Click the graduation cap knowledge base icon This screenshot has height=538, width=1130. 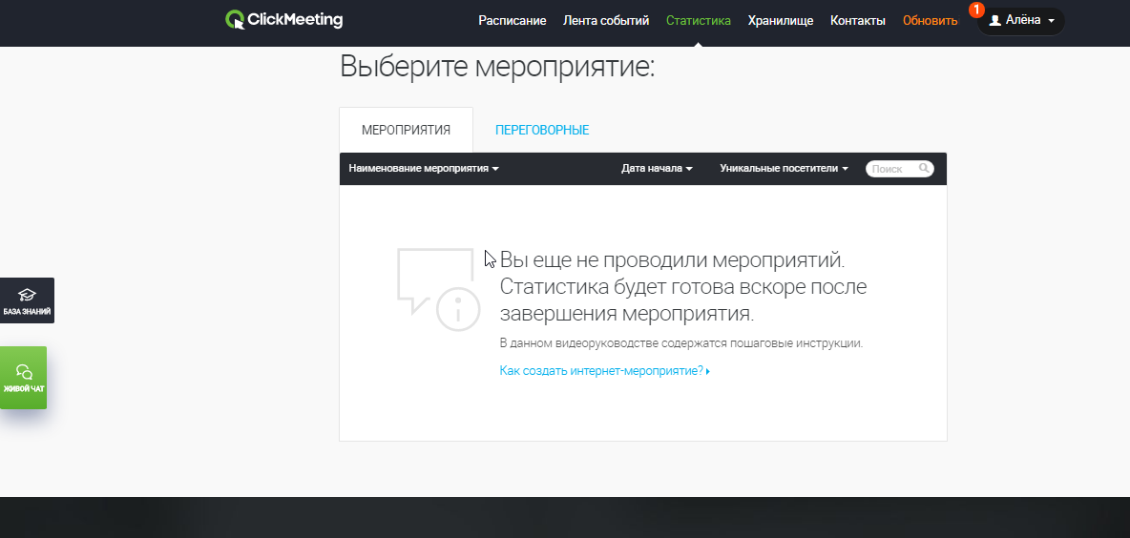(27, 295)
